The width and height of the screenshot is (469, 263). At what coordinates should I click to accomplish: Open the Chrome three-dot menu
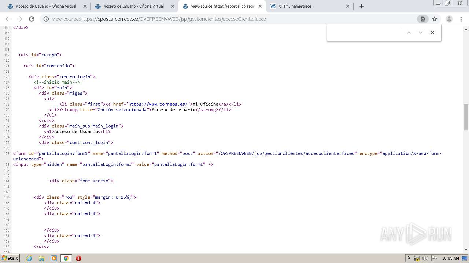click(x=461, y=19)
